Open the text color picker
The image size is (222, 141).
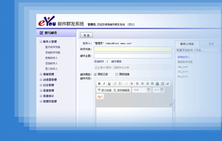(100, 97)
